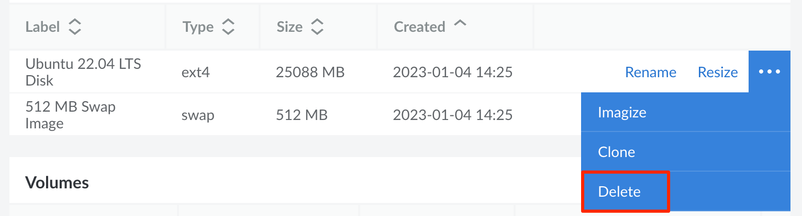Pick Delete from the disk actions menu

[619, 191]
